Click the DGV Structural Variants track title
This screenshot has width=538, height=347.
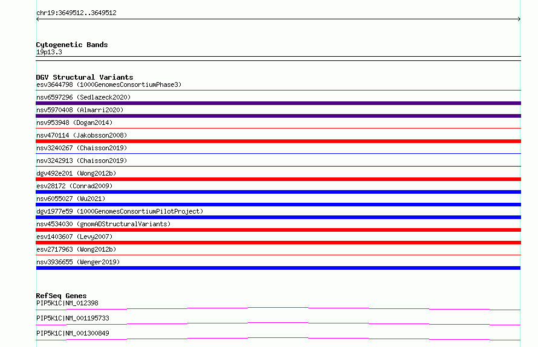(85, 77)
